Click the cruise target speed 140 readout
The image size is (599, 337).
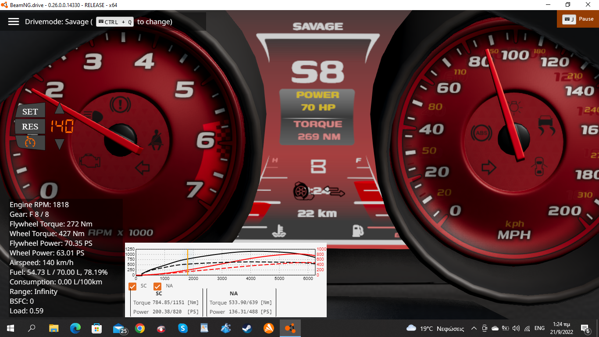pyautogui.click(x=62, y=127)
